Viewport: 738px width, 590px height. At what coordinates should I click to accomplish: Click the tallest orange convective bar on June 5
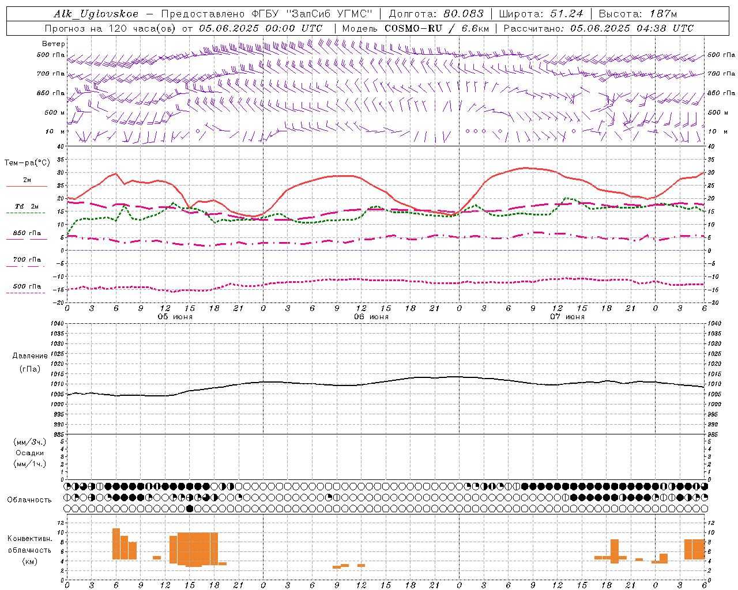116,543
